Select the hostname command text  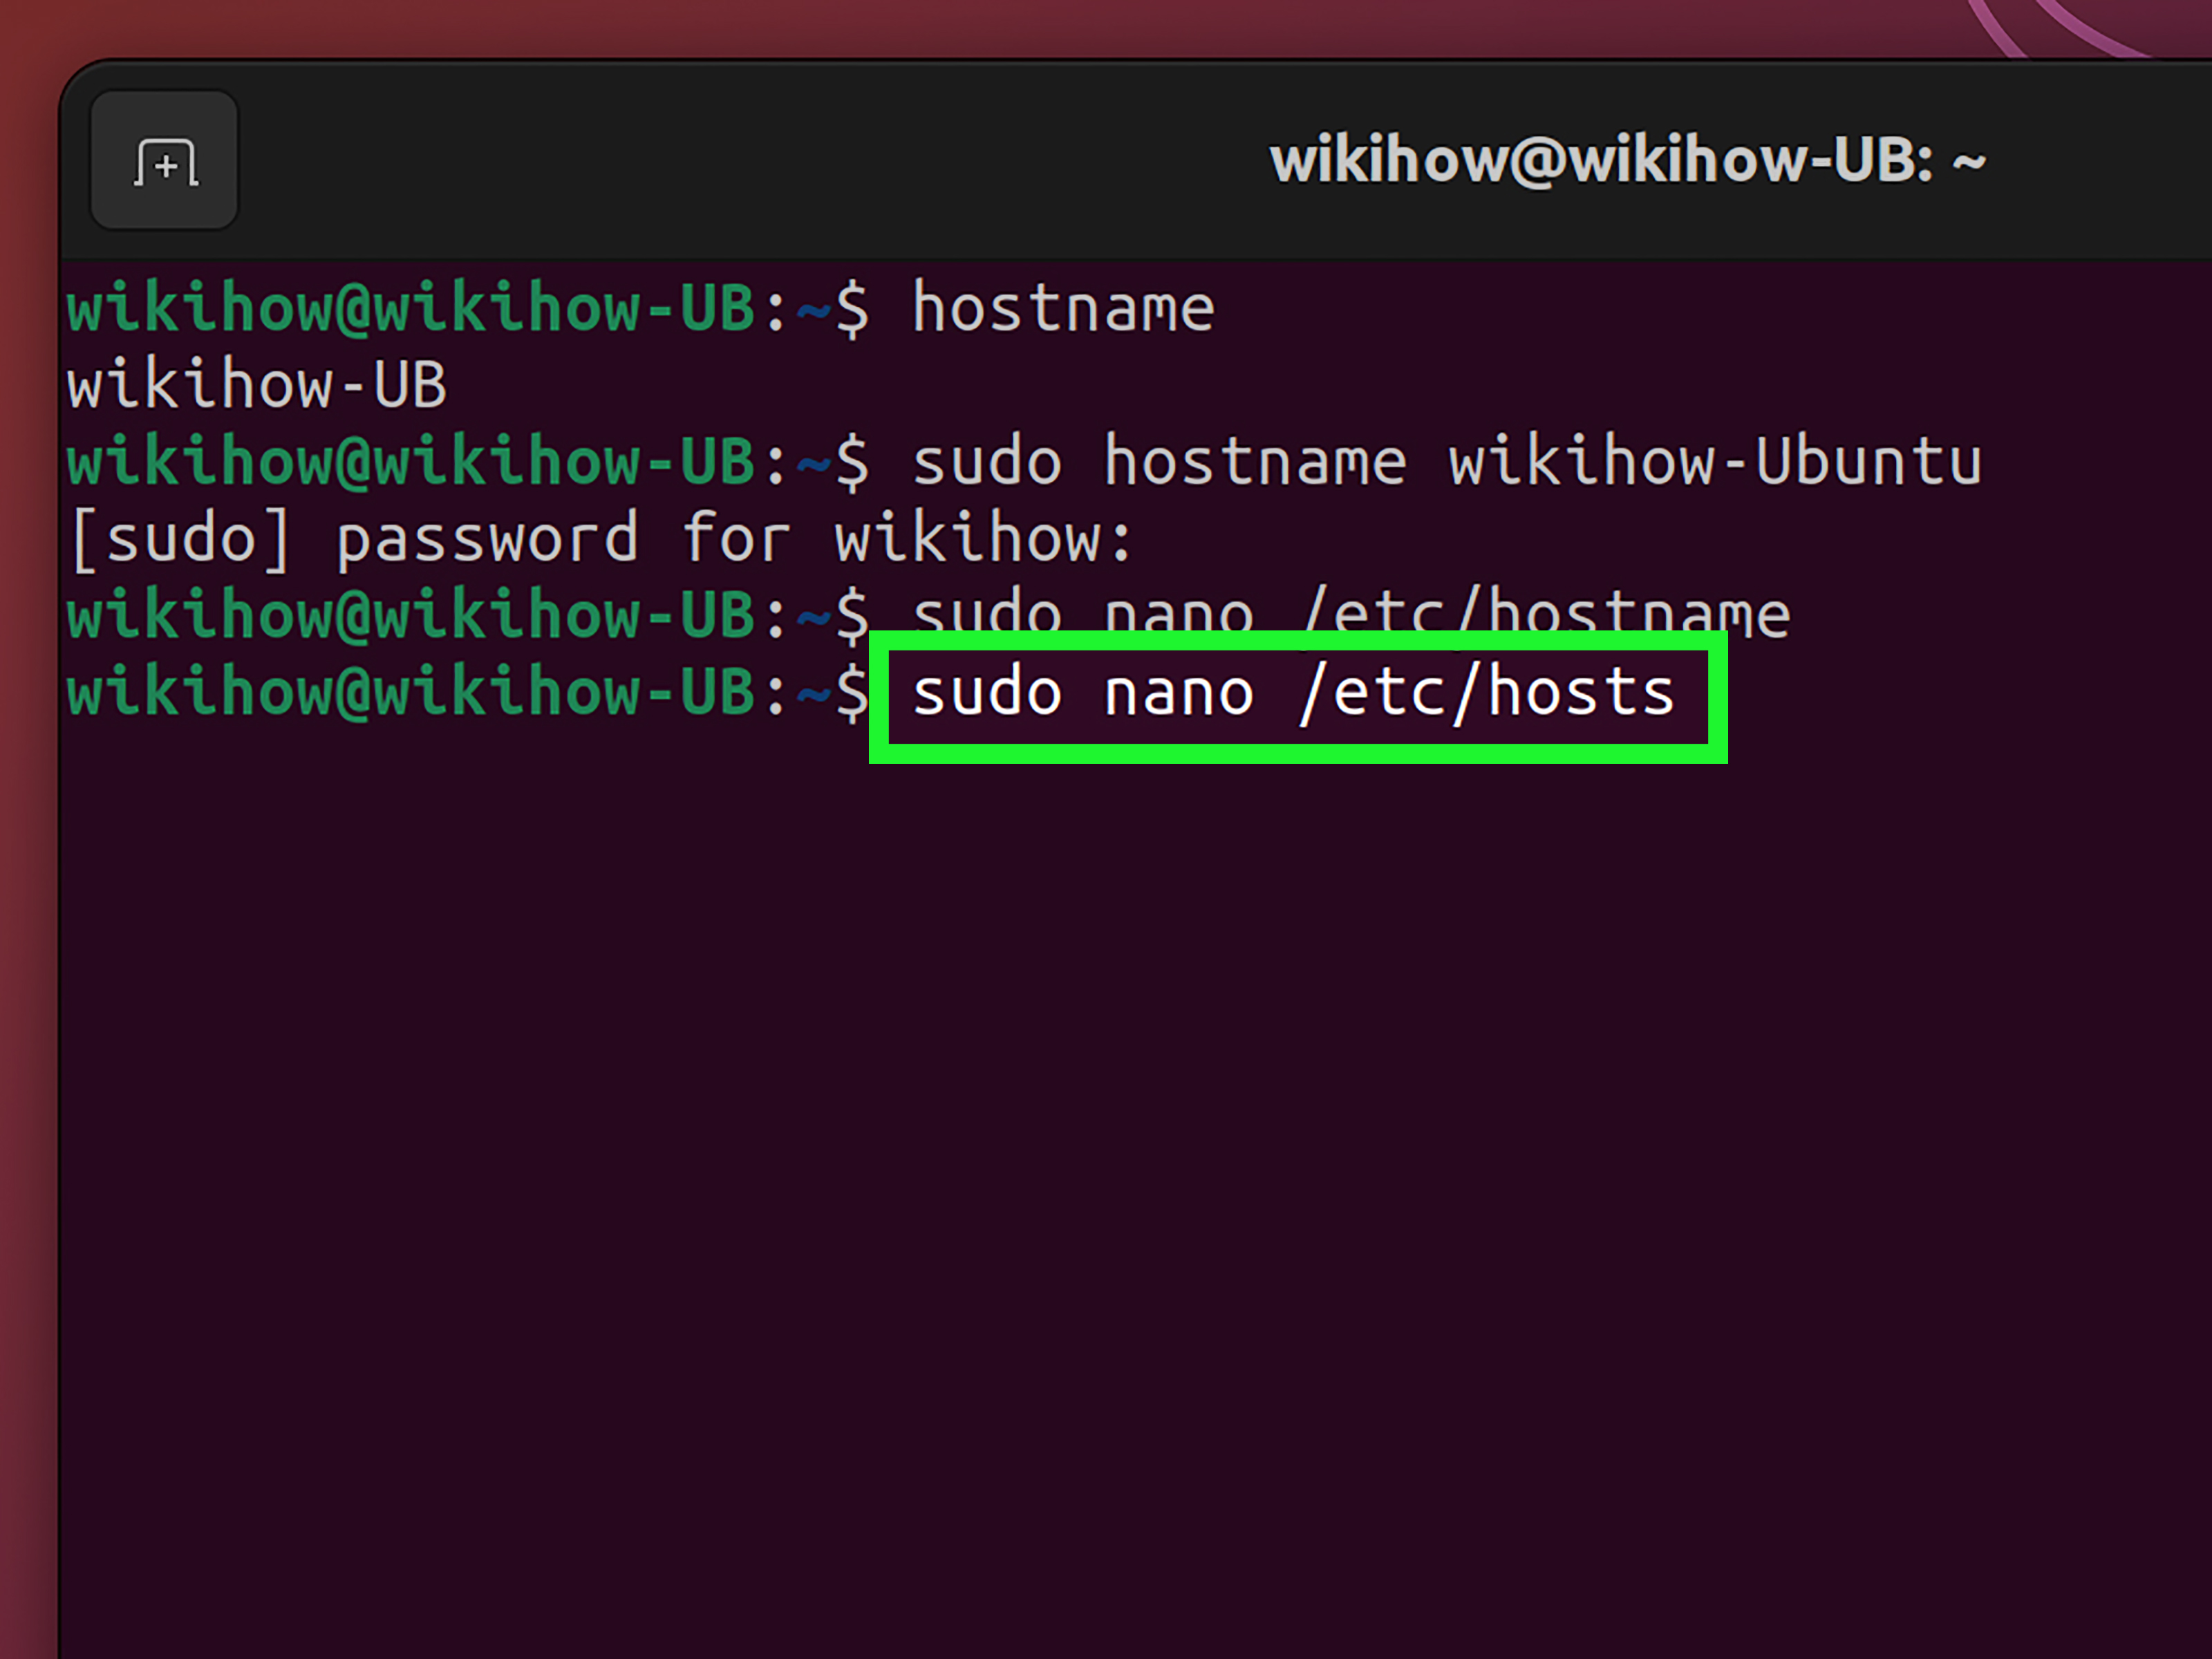(1063, 307)
